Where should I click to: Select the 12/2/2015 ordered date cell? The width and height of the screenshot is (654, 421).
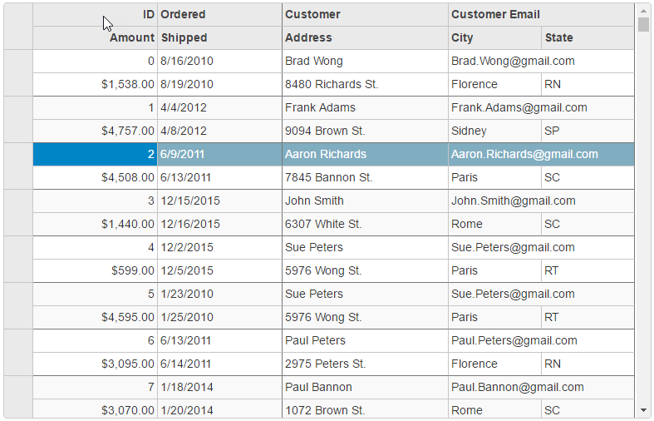click(x=219, y=247)
